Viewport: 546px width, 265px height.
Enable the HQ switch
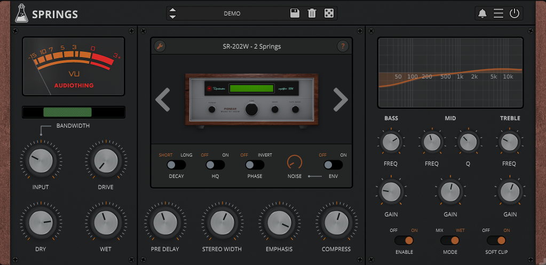pyautogui.click(x=215, y=165)
